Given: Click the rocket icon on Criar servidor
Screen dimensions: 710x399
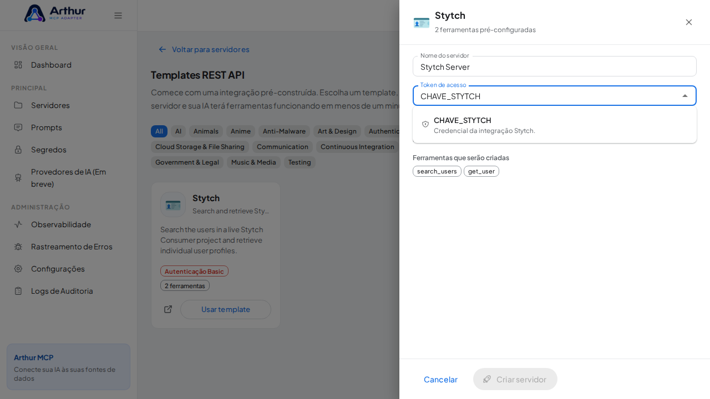Looking at the screenshot, I should [x=487, y=379].
